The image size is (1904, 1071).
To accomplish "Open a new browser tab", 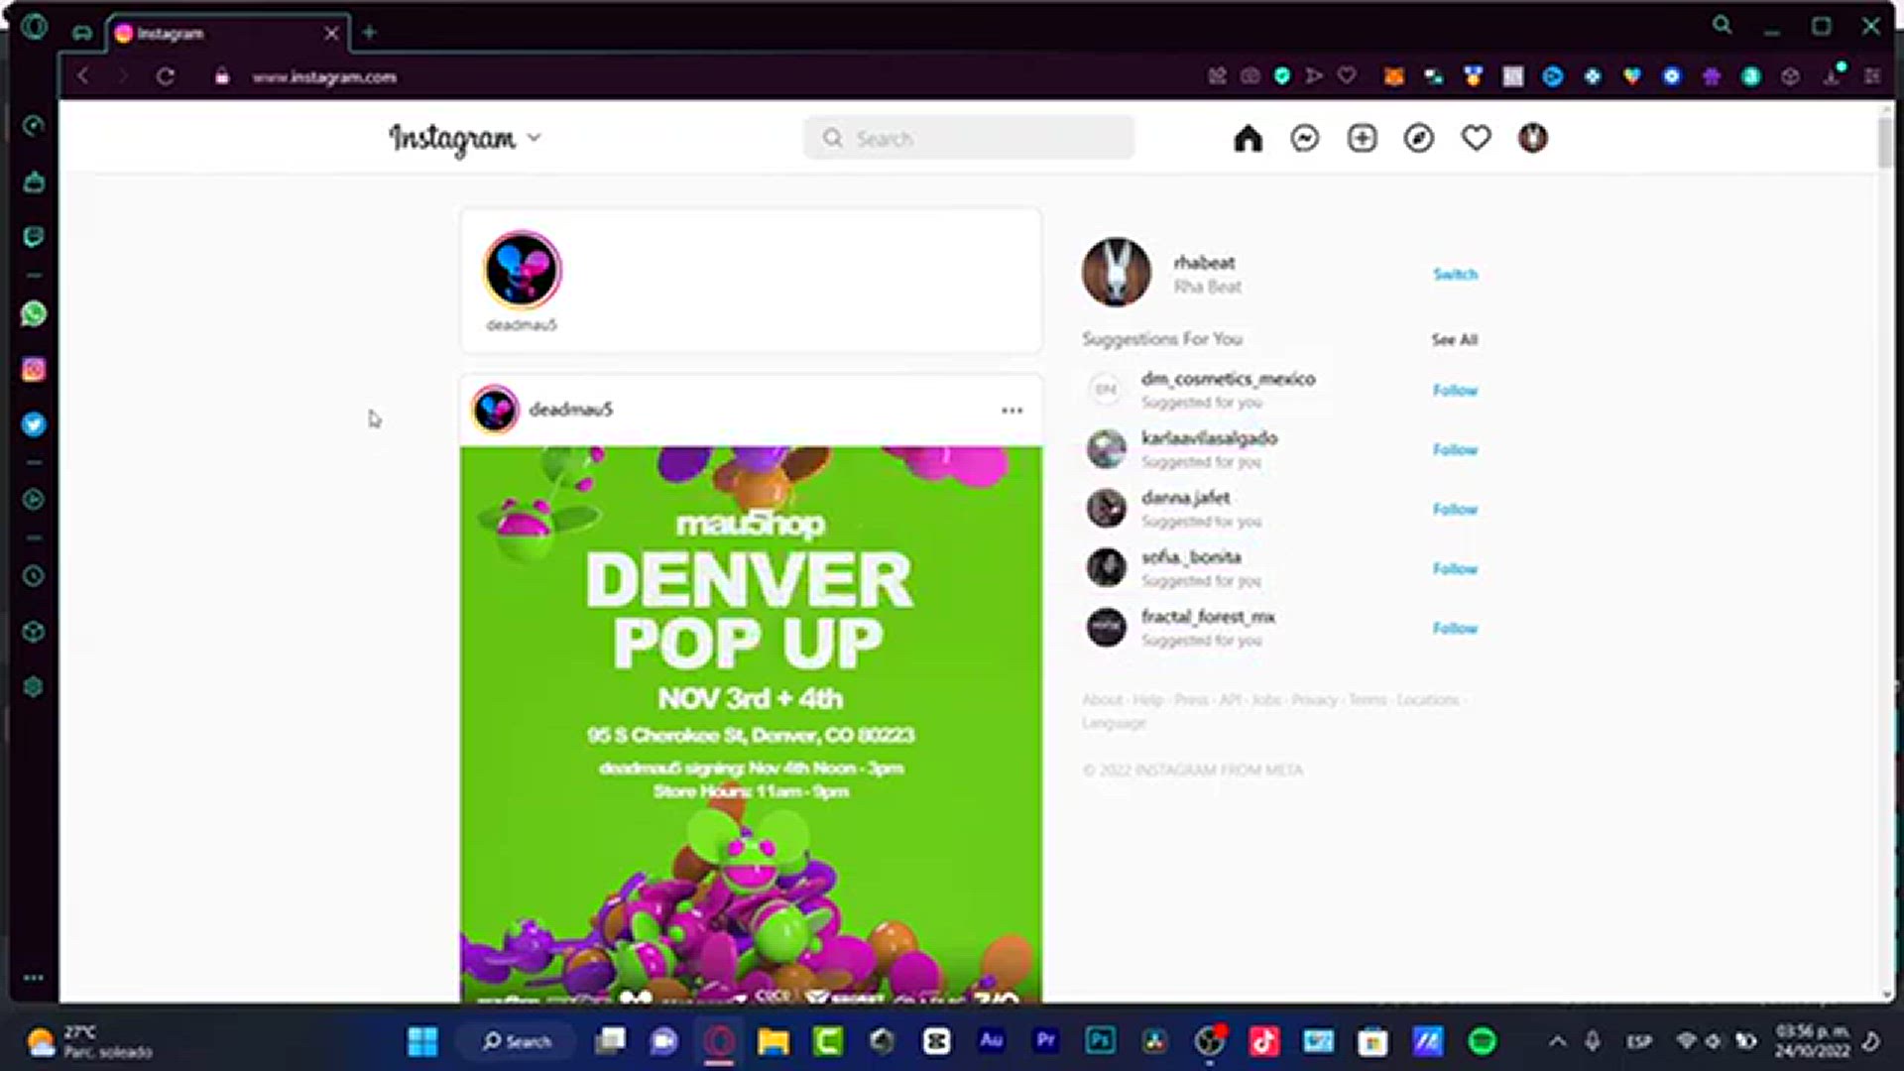I will pos(369,33).
